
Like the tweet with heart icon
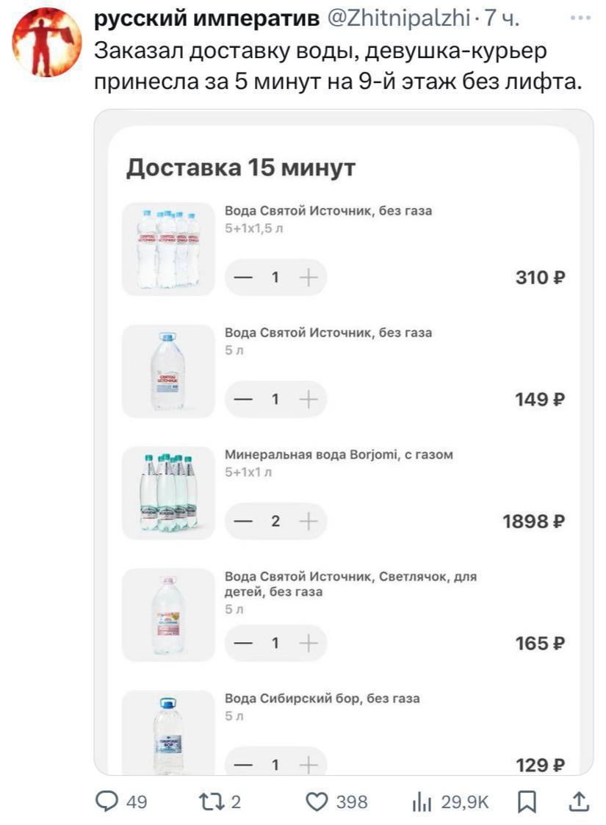(316, 801)
